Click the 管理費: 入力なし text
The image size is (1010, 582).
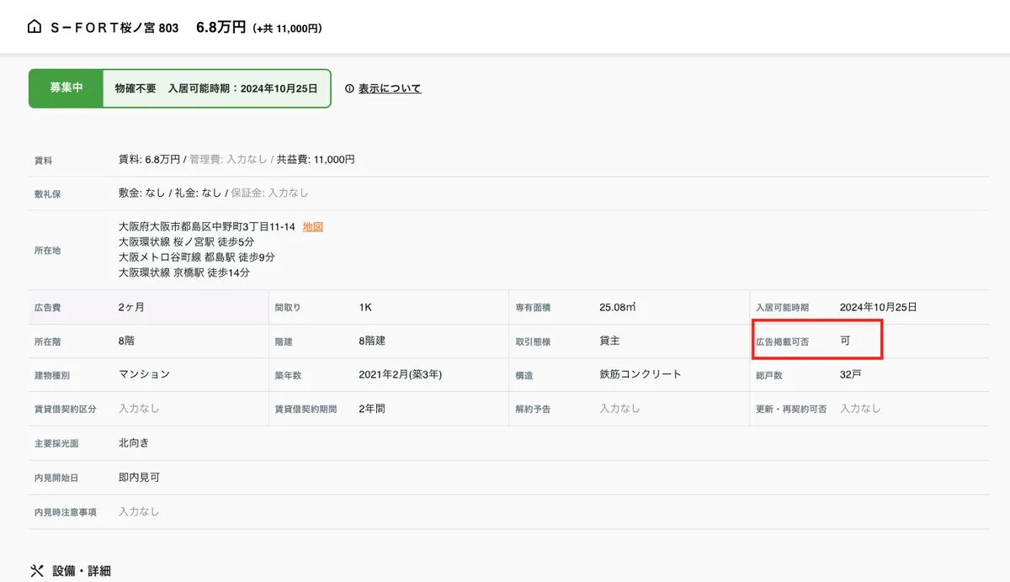point(228,159)
